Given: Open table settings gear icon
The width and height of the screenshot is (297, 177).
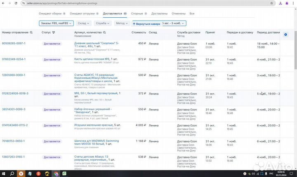Looking at the screenshot, I should tap(285, 34).
